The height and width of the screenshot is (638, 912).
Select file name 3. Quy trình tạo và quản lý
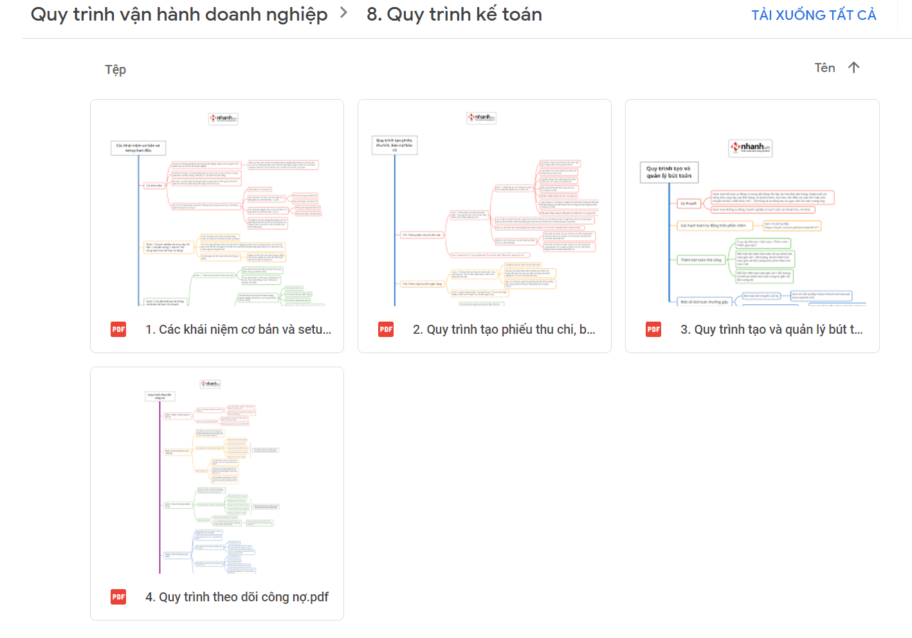tap(771, 329)
